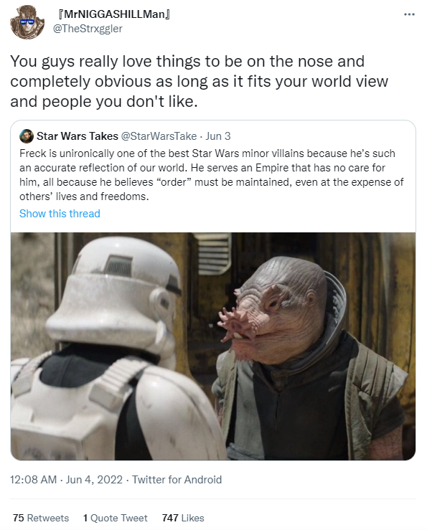
Task: View the 1 Quote Tweet list
Action: coord(115,518)
